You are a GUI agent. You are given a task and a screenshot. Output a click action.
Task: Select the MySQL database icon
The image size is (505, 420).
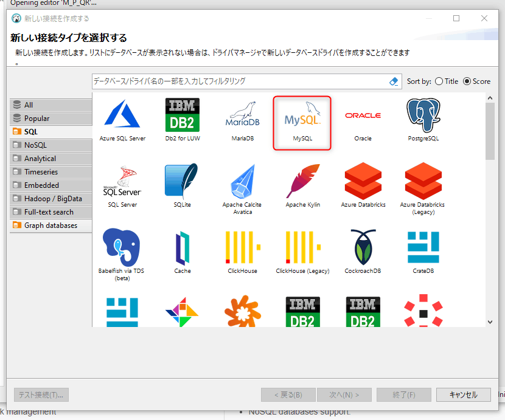coord(302,114)
